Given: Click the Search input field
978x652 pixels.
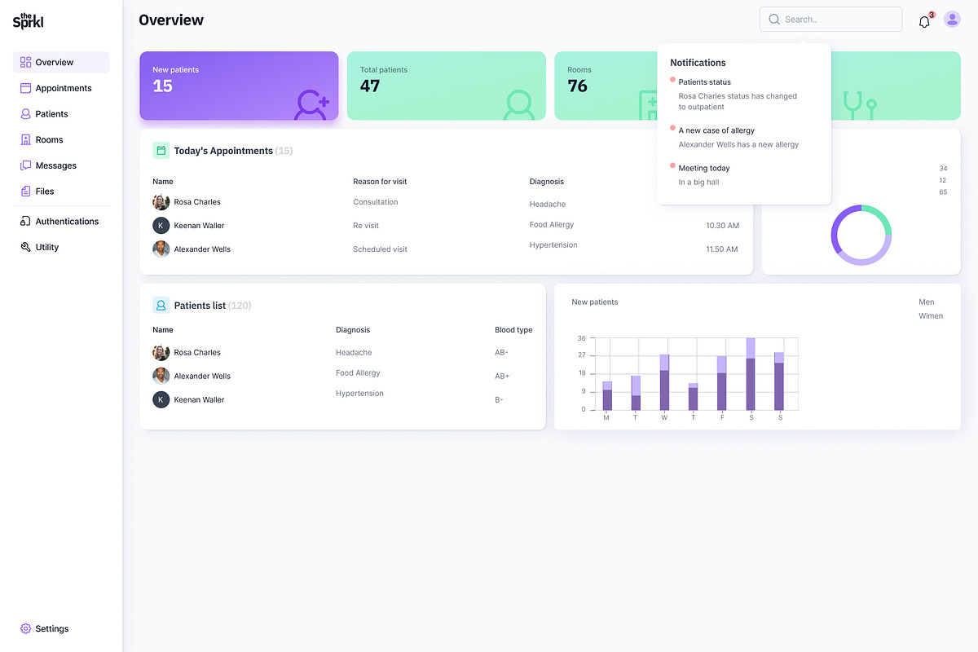Looking at the screenshot, I should click(831, 19).
